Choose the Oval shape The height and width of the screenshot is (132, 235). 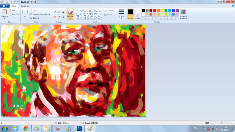pos(85,11)
